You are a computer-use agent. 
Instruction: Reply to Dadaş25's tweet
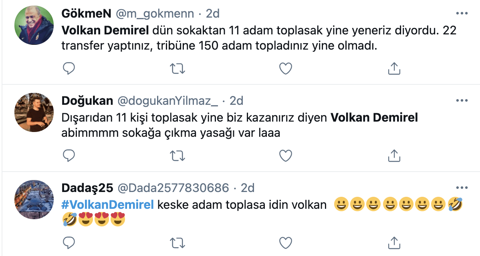tap(69, 242)
